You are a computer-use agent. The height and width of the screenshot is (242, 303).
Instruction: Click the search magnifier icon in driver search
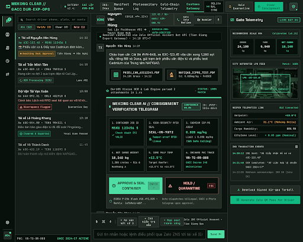point(22,19)
